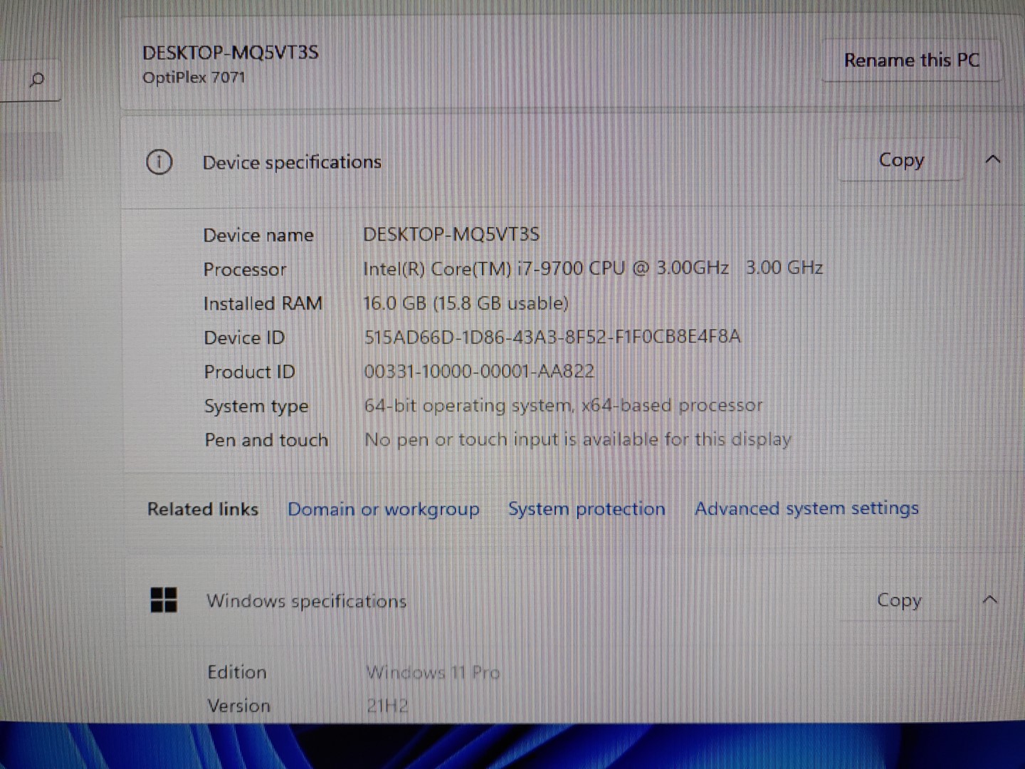Click the Processor label
1025x769 pixels.
(x=245, y=269)
